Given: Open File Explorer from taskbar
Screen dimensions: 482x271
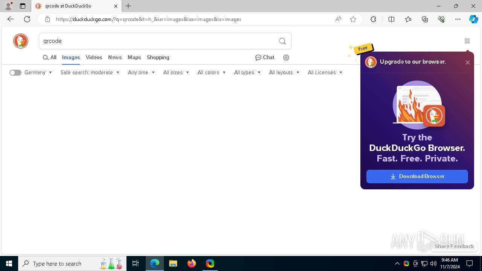Looking at the screenshot, I should tap(173, 263).
